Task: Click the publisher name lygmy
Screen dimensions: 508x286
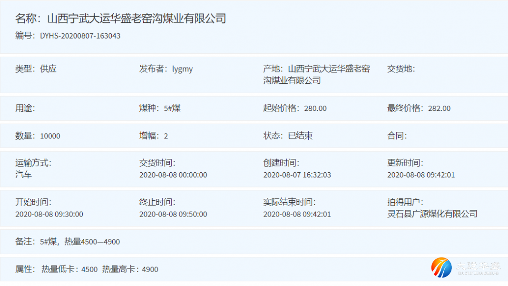Action: [x=182, y=69]
